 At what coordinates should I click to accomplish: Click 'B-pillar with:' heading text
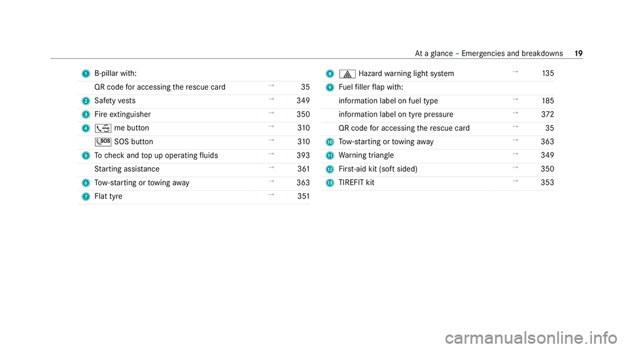click(x=115, y=73)
